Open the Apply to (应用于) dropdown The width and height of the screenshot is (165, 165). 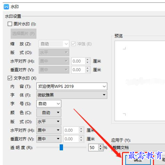[138, 147]
